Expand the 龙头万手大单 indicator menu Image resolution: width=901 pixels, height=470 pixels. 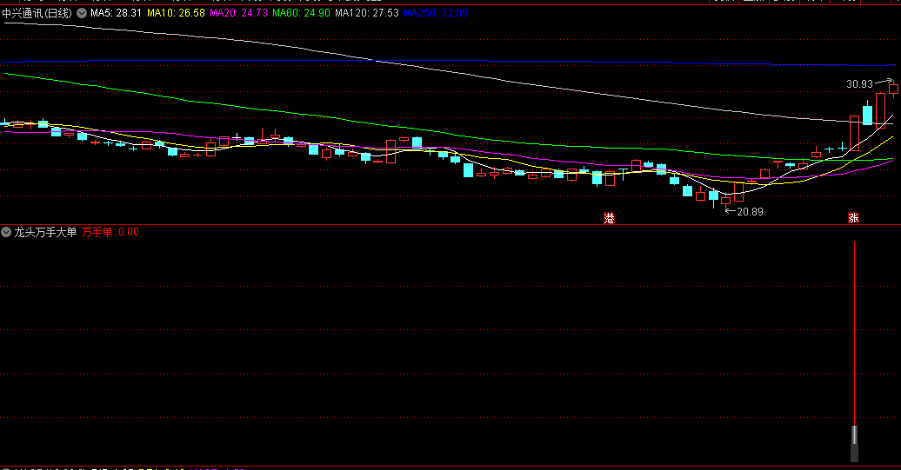6,232
